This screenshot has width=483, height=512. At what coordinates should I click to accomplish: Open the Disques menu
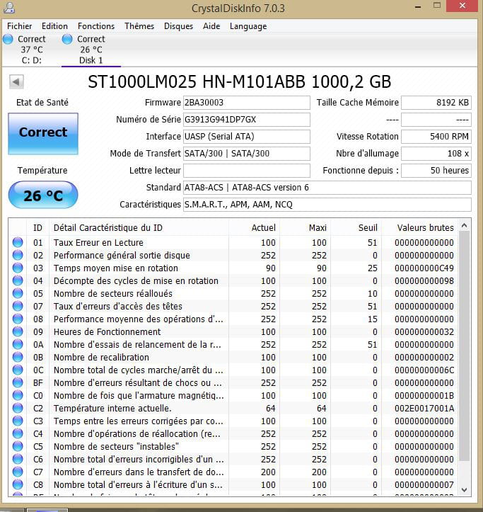coord(178,26)
